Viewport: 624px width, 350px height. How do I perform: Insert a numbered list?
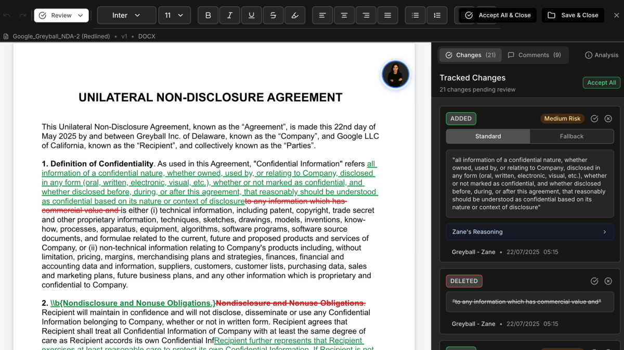pos(437,16)
